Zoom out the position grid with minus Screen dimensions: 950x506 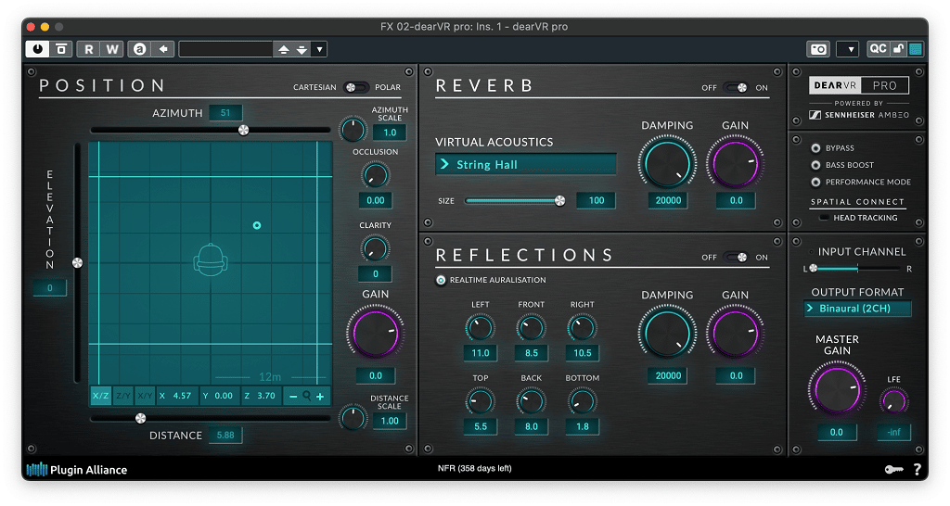293,397
